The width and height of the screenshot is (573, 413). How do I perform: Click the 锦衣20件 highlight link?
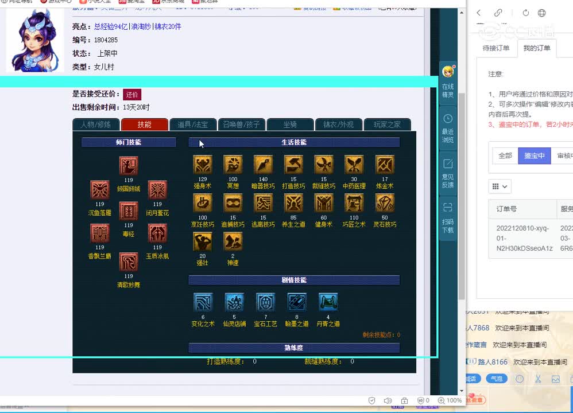(168, 26)
